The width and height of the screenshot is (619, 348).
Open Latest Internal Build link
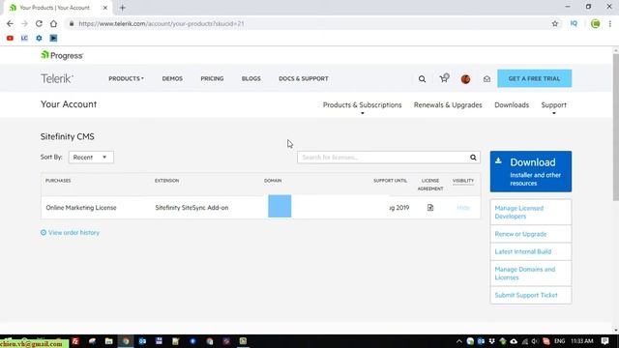click(522, 251)
